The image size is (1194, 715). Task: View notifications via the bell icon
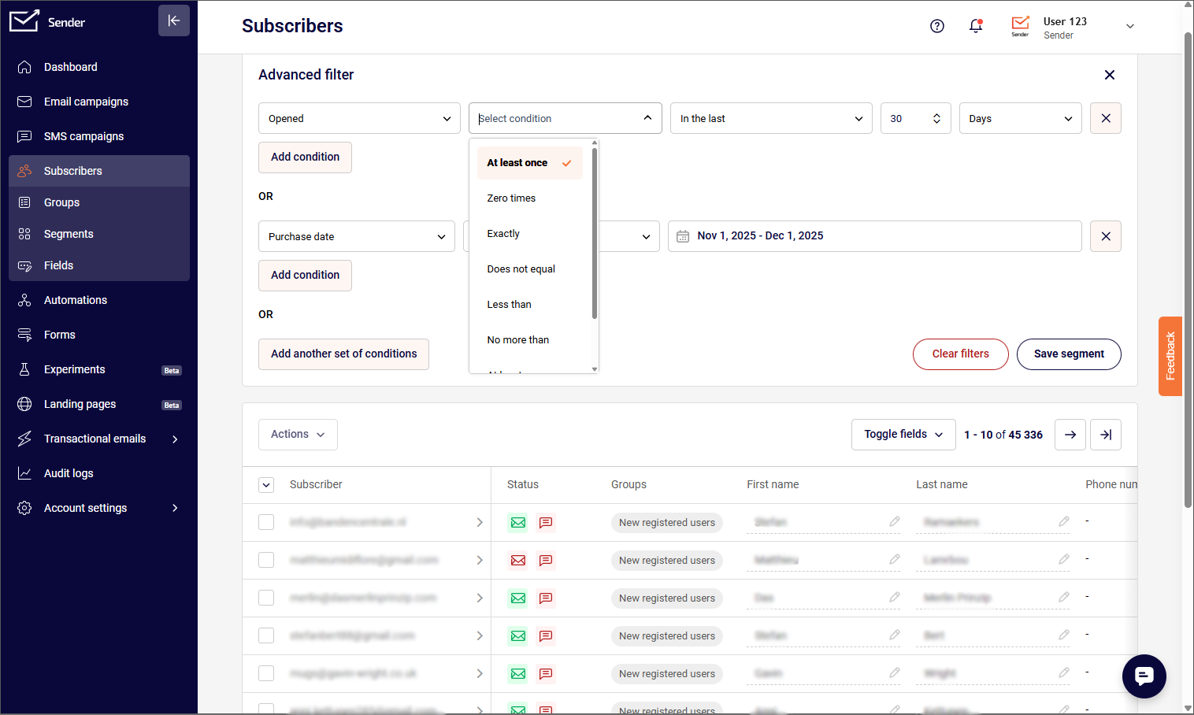pos(976,26)
